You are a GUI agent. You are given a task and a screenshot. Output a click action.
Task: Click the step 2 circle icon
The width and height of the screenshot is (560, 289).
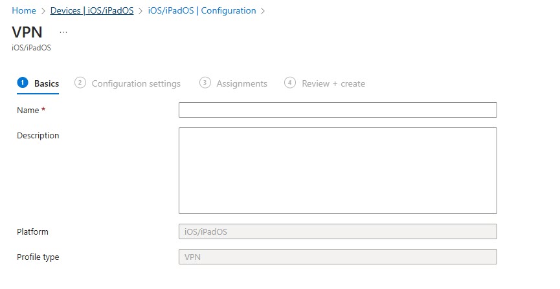coord(80,83)
